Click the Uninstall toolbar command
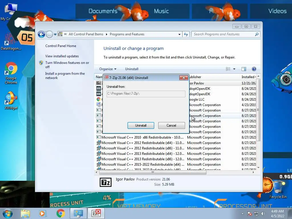 pyautogui.click(x=132, y=69)
